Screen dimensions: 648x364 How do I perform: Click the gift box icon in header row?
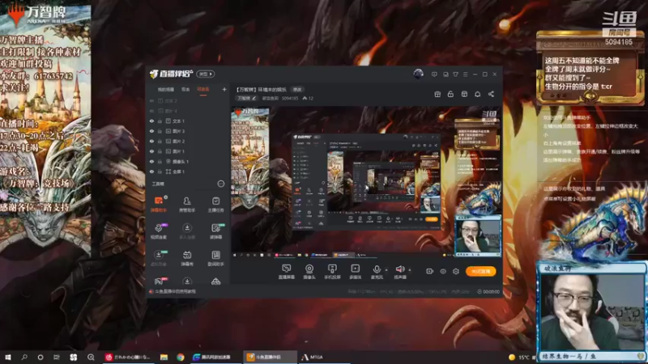tap(437, 94)
